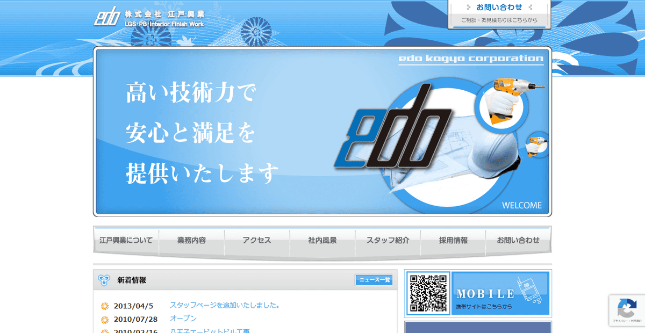This screenshot has height=333, width=645.
Task: Open the 江戸興業について navigation tab
Action: (125, 241)
